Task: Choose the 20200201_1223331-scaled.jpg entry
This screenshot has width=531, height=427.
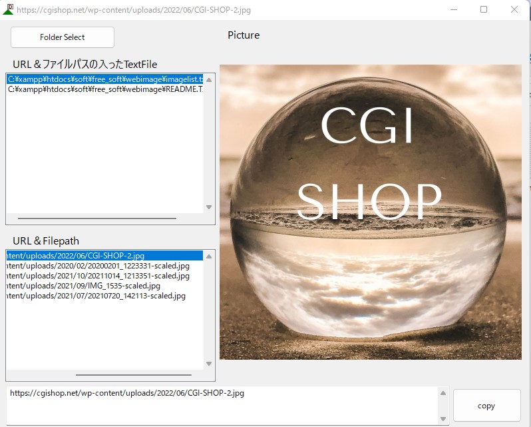Action: 98,266
